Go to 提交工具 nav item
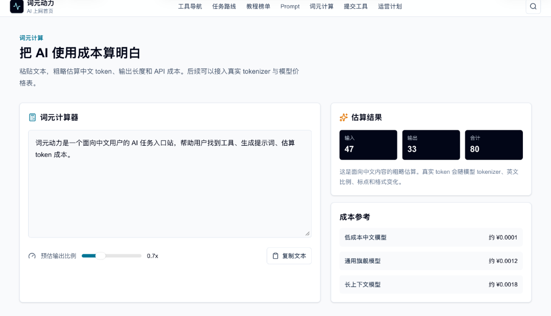Image resolution: width=551 pixels, height=316 pixels. pos(356,6)
